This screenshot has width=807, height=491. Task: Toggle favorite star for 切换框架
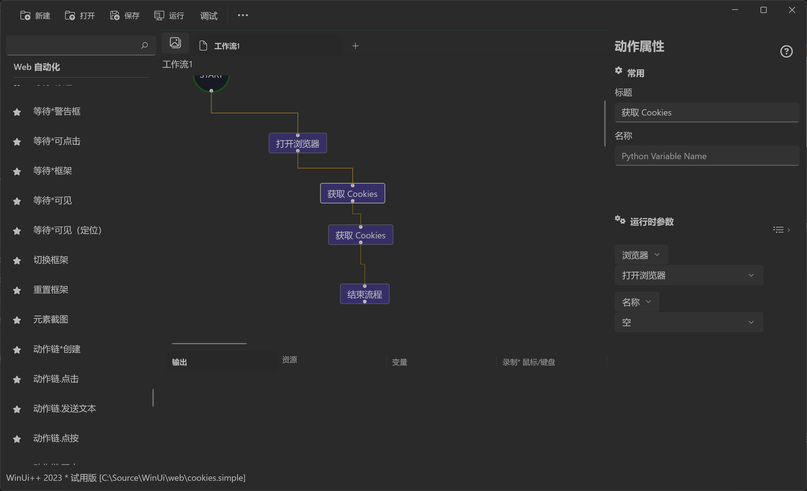coord(17,261)
